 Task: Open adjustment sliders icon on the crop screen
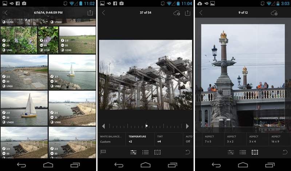coord(231,152)
